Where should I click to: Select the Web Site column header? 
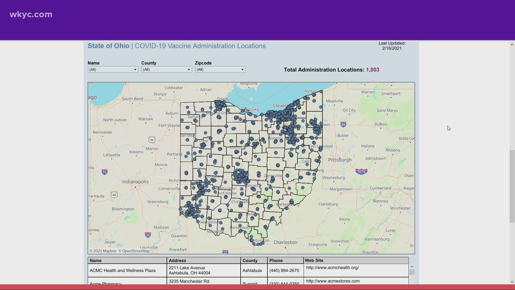[356, 260]
